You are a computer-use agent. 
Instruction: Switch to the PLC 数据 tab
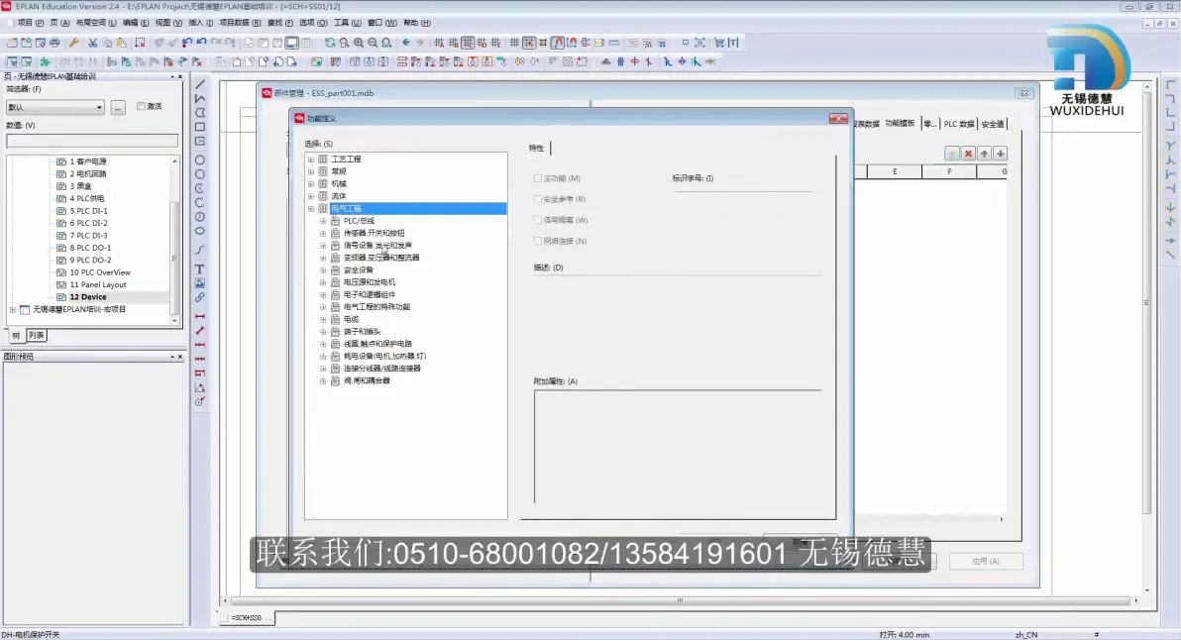[959, 124]
